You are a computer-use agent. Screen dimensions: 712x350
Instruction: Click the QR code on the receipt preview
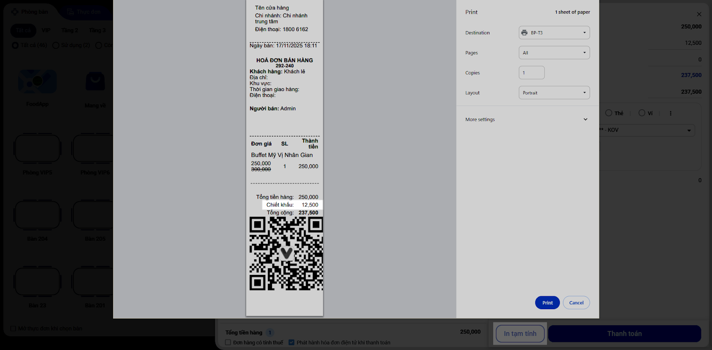coord(286,254)
